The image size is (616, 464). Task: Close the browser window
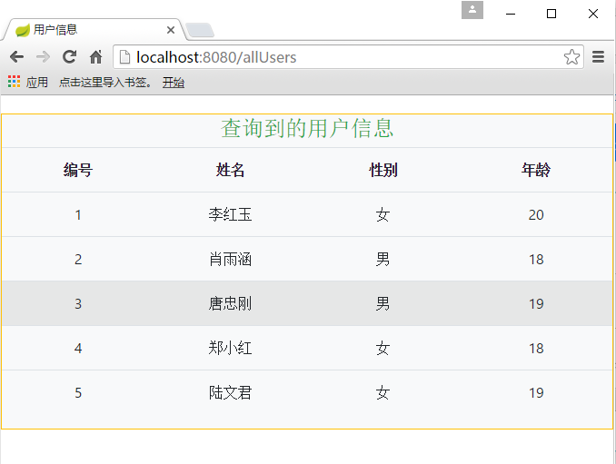(x=593, y=14)
